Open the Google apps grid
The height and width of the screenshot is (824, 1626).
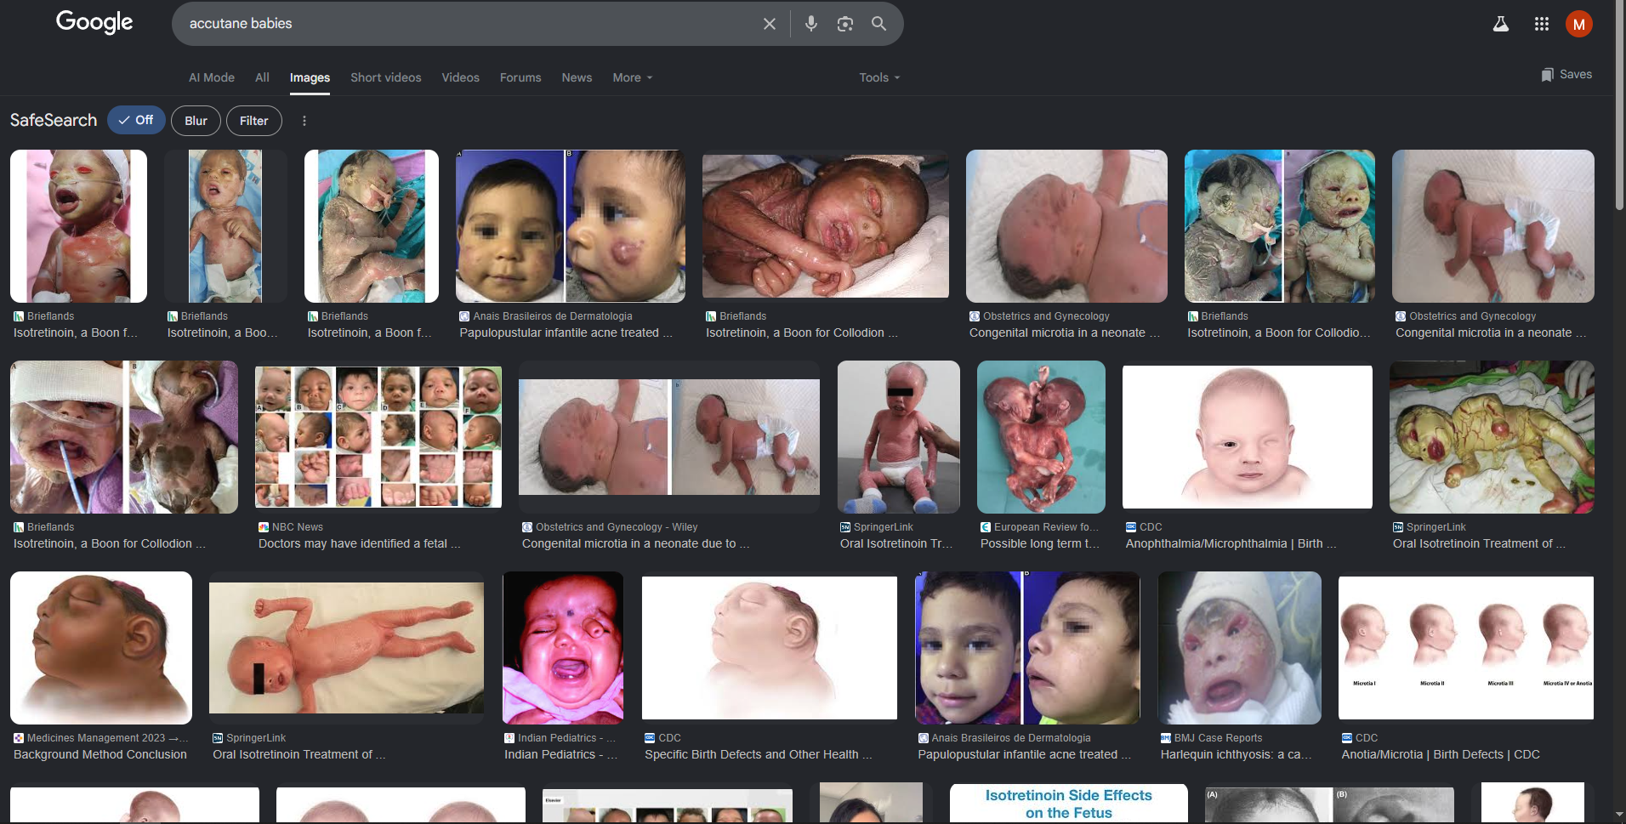tap(1541, 24)
